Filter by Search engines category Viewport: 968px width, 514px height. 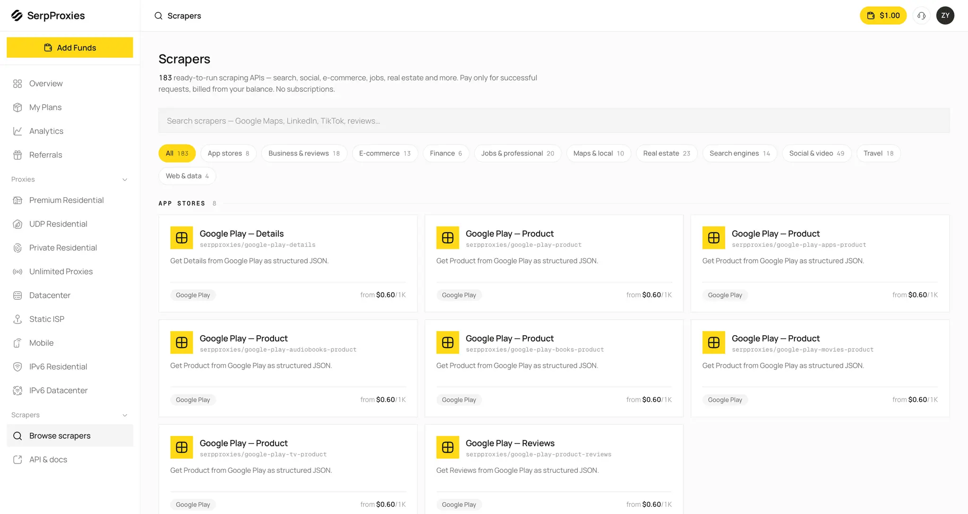(740, 153)
